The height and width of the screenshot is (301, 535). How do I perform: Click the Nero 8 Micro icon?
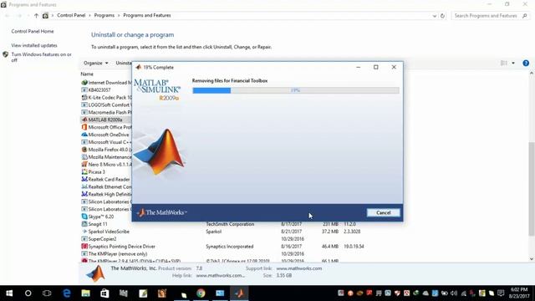[84, 165]
